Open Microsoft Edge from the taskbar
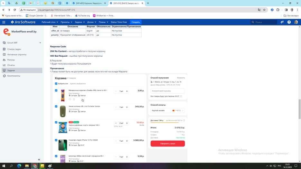This screenshot has height=169, width=301. [19, 166]
